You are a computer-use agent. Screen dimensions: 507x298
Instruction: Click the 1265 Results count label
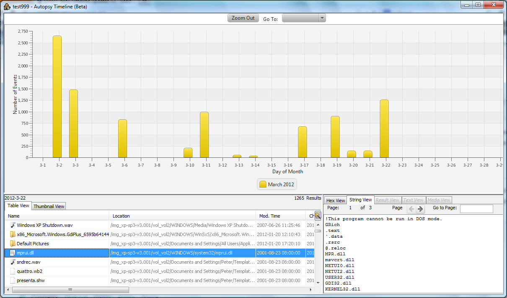tap(308, 198)
